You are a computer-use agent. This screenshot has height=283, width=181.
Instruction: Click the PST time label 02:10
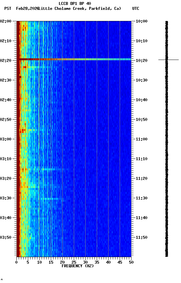click(6, 41)
